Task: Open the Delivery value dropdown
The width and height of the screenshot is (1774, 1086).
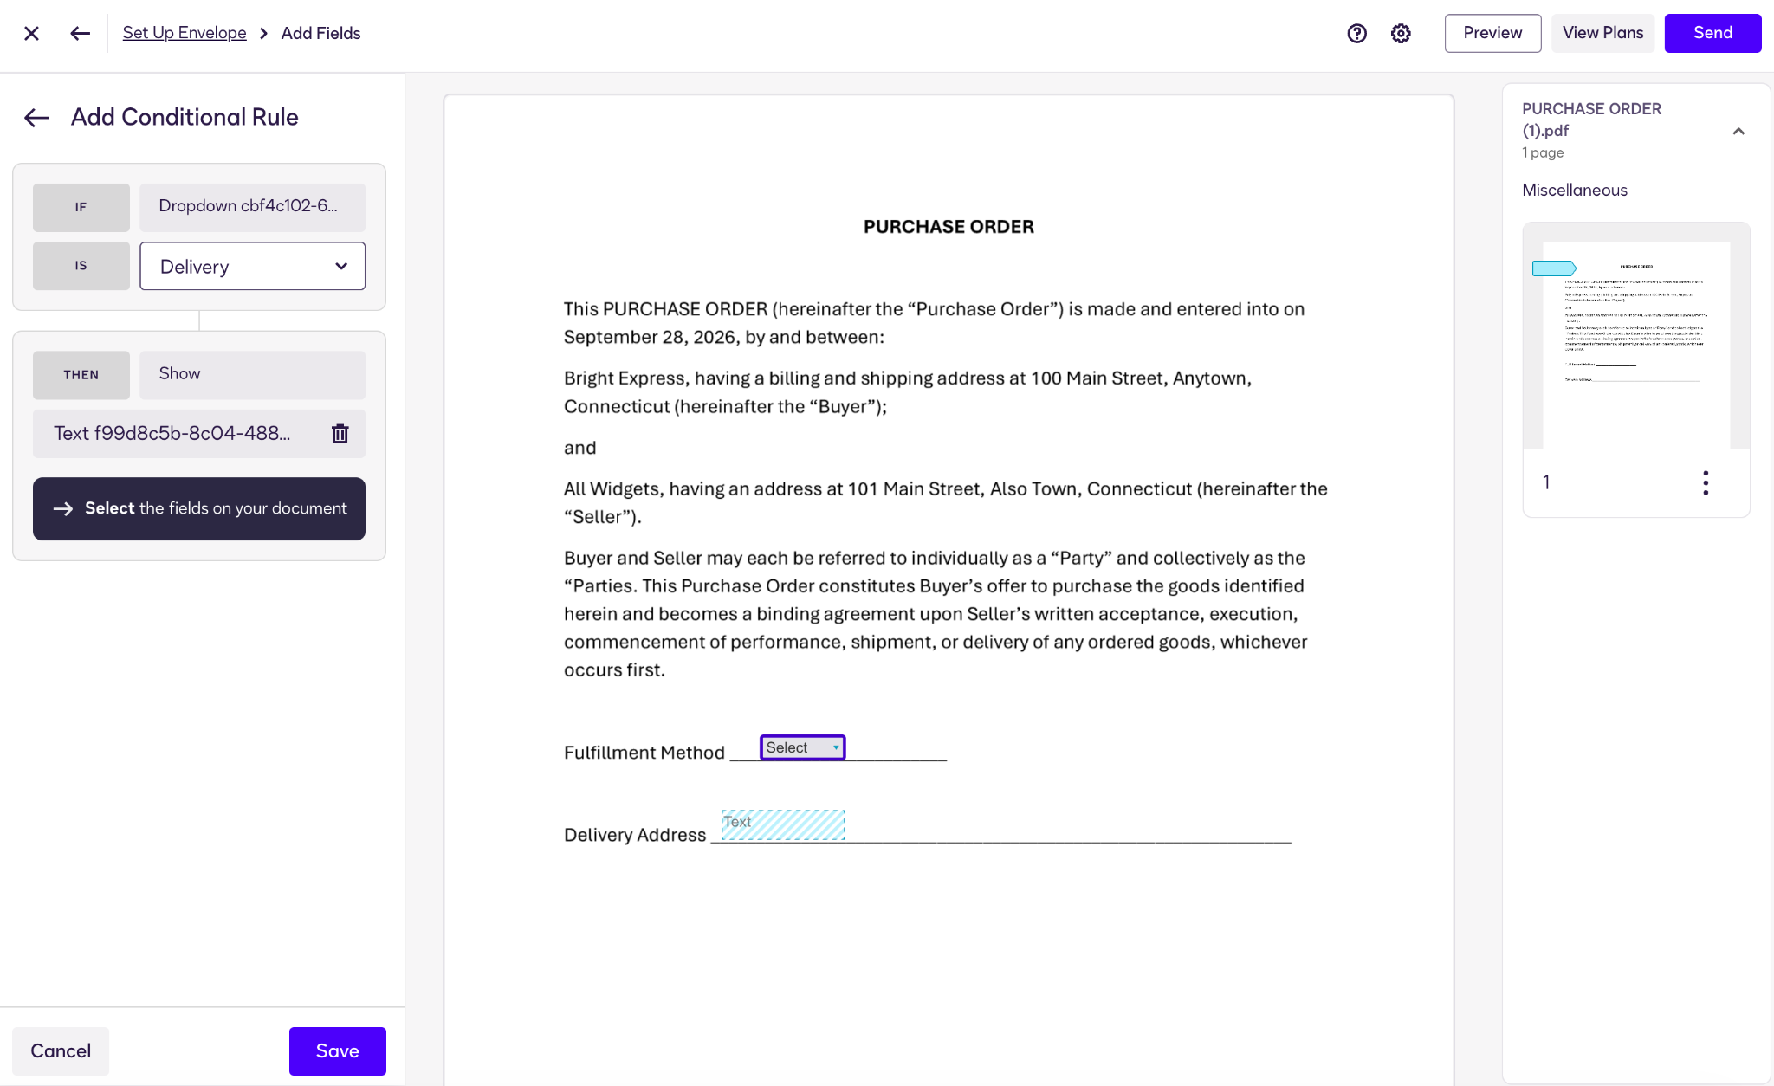Action: [252, 266]
